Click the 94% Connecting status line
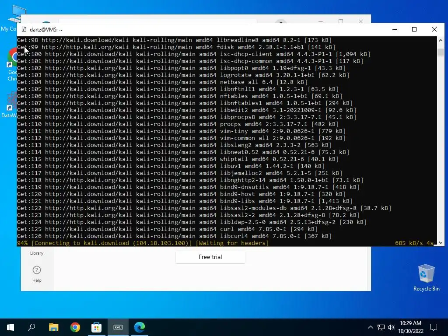 pos(143,243)
